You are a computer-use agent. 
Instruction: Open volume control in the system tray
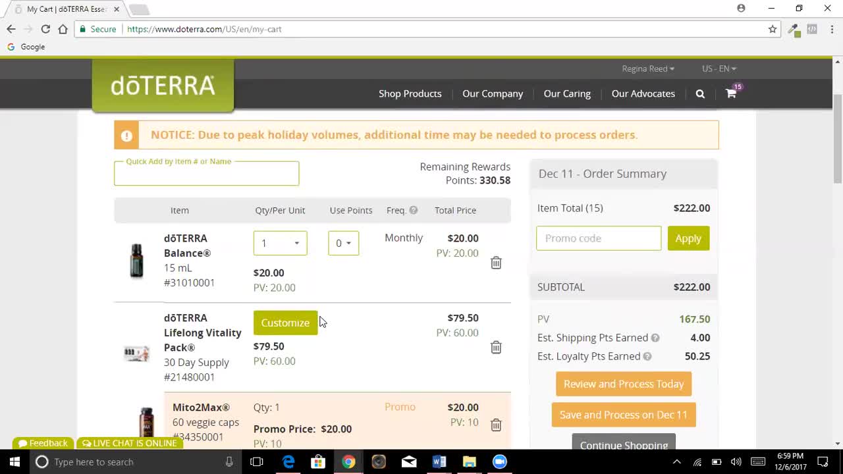pyautogui.click(x=736, y=461)
